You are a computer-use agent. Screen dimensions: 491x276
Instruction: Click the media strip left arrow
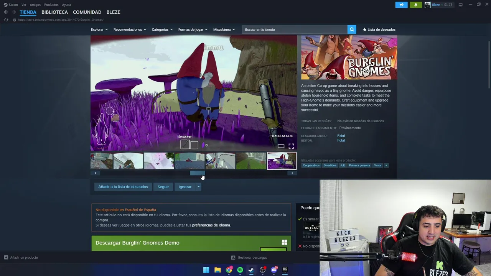coord(96,173)
